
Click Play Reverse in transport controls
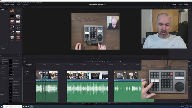pos(91,58)
